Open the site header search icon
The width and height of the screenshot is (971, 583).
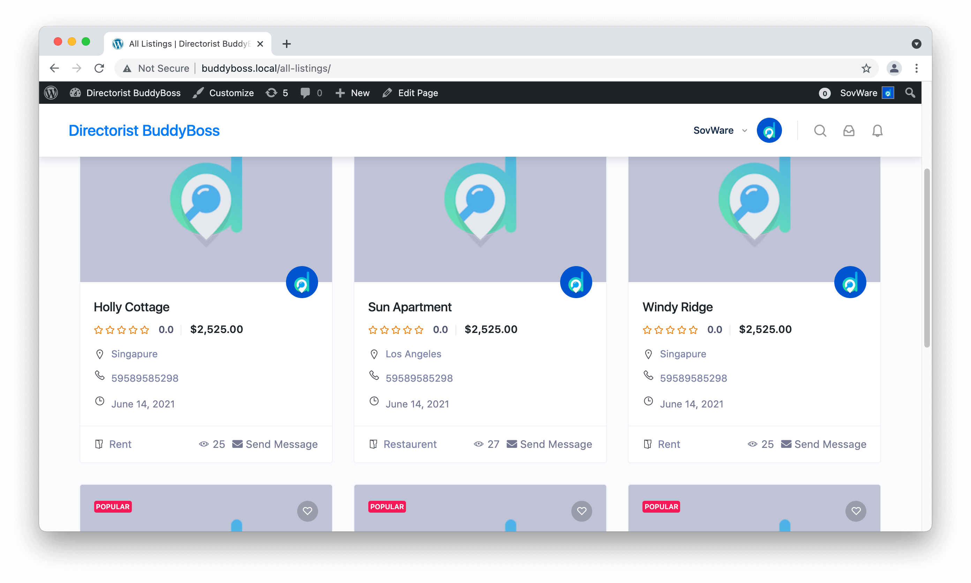820,131
